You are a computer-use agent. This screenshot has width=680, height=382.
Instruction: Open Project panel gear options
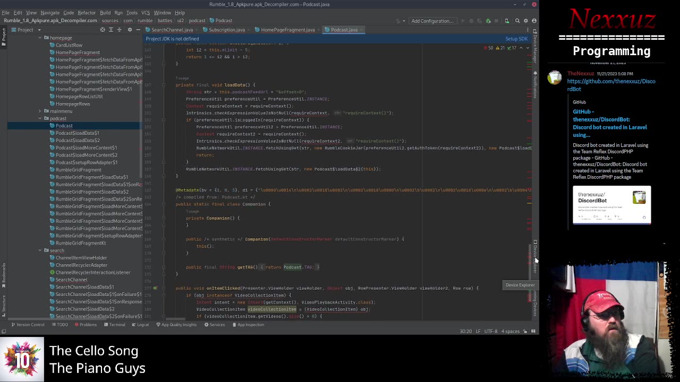coord(130,30)
